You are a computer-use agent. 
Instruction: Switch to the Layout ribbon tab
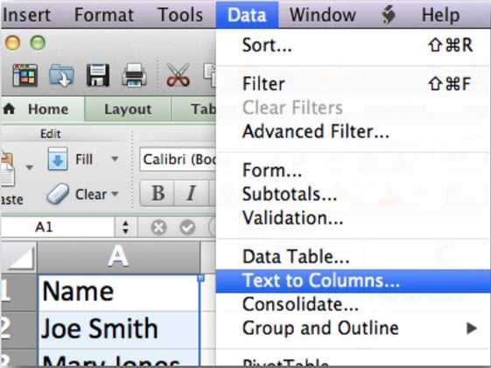click(x=128, y=109)
